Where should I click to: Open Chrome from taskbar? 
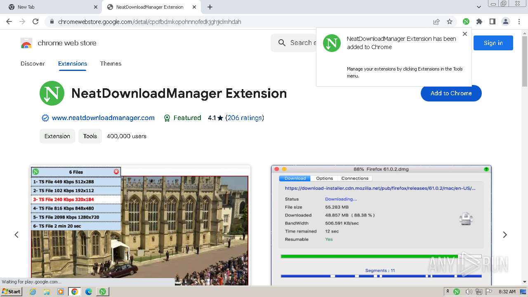[75, 292]
